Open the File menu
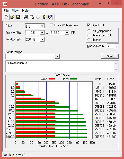The width and height of the screenshot is (124, 159). [x=6, y=11]
